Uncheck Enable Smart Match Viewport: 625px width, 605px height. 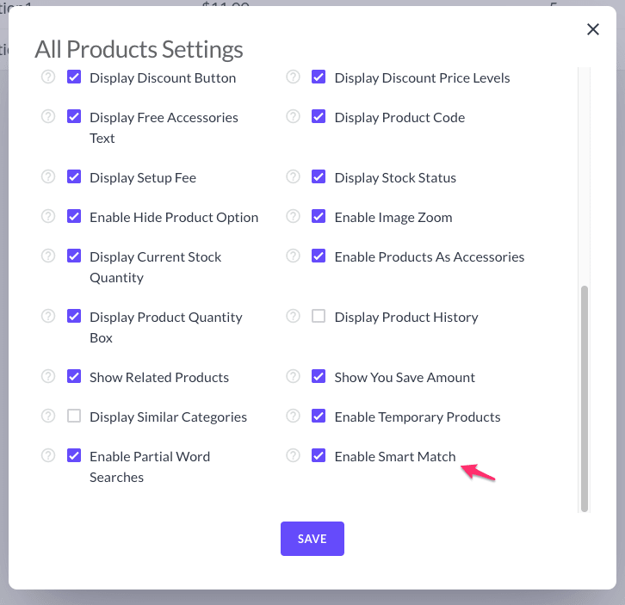coord(319,456)
